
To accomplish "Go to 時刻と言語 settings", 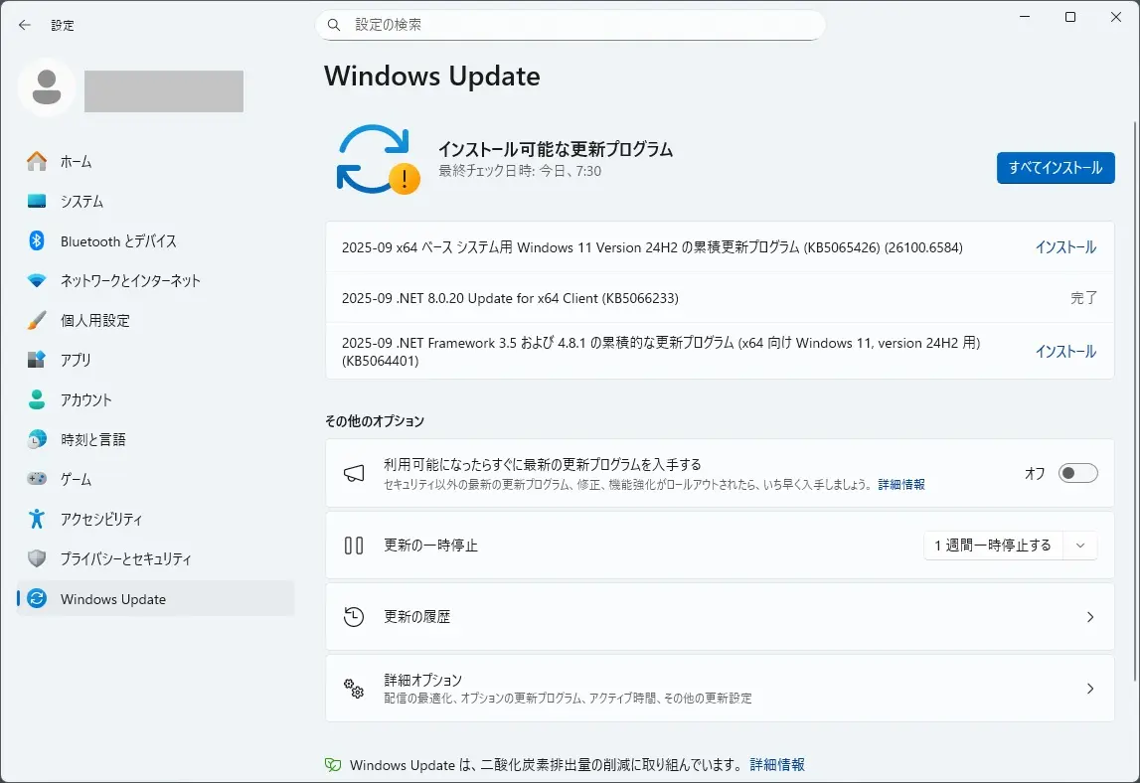I will (156, 439).
